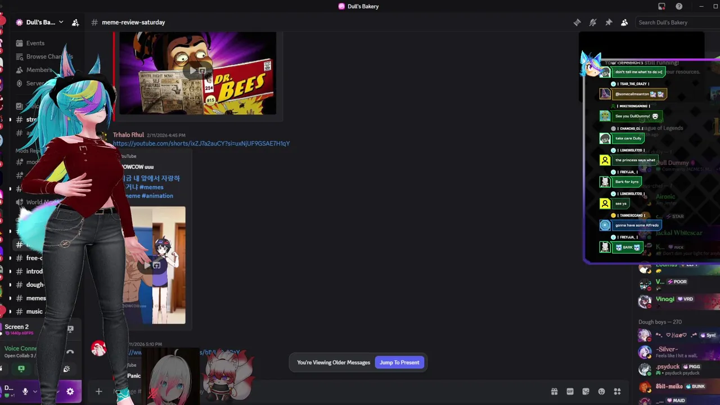The image size is (720, 405).
Task: Click the Dough boys — 270 role header
Action: click(660, 322)
